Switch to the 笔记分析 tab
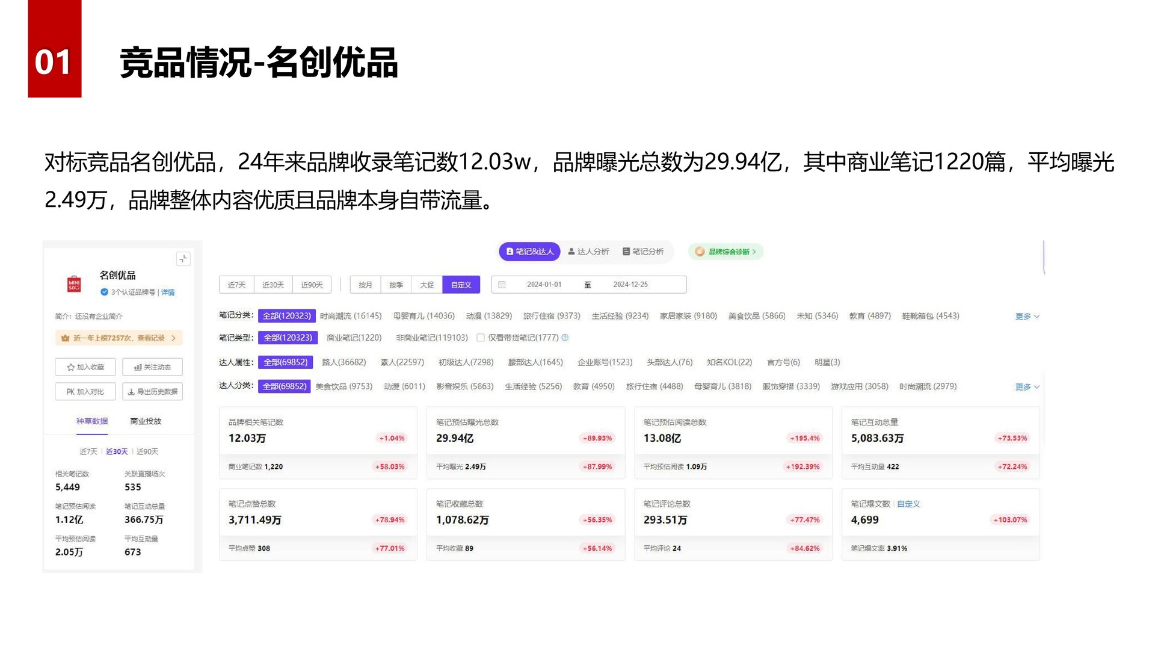This screenshot has height=650, width=1155. click(643, 252)
